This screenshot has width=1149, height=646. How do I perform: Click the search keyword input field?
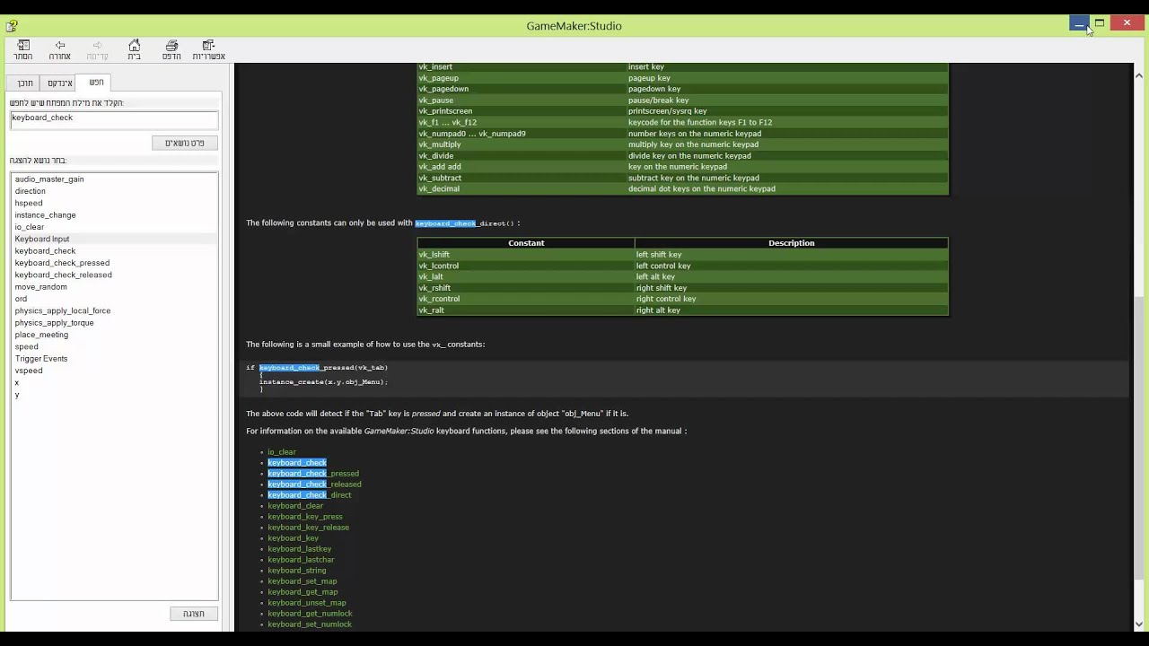(114, 118)
